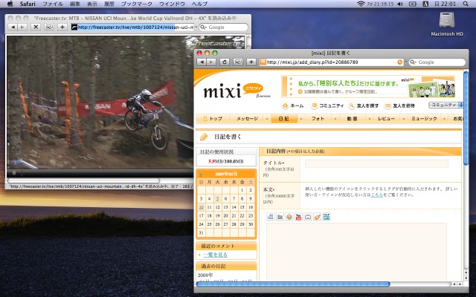
Task: Click the 友人を招待 link
Action: (399, 105)
